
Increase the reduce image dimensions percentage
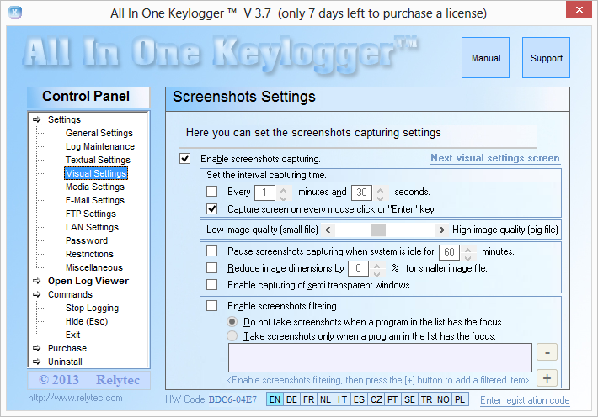point(376,265)
